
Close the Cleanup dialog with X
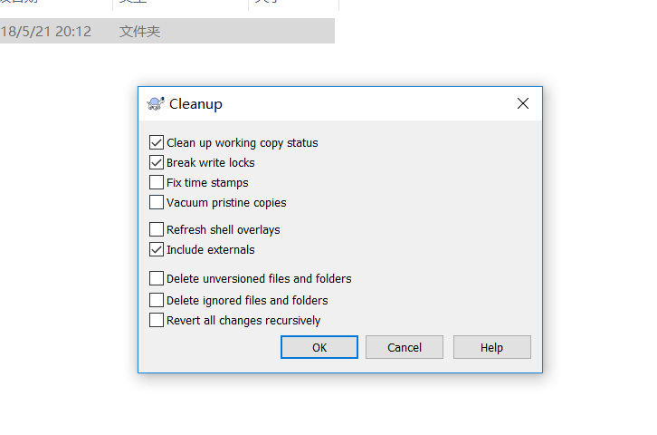tap(522, 103)
